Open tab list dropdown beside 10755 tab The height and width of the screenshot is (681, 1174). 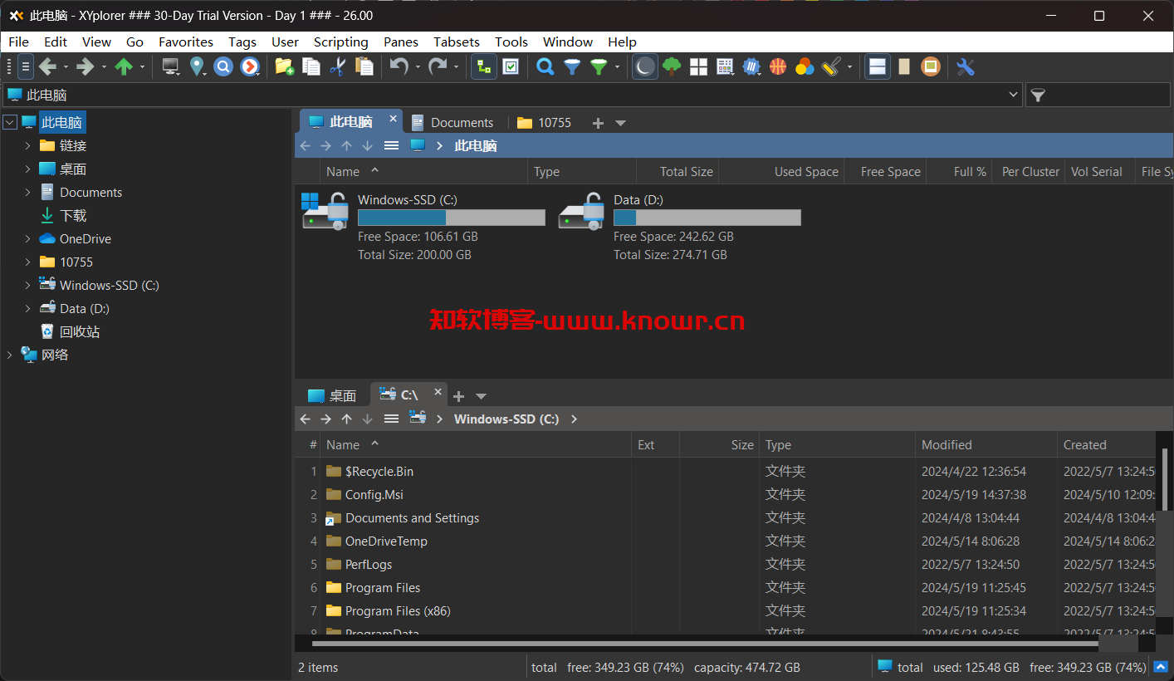point(620,123)
